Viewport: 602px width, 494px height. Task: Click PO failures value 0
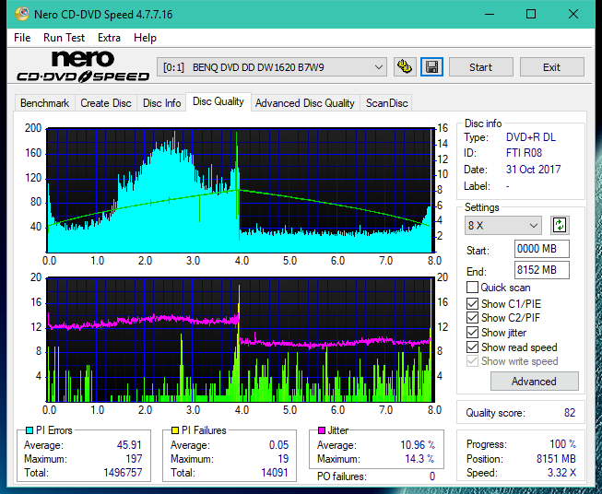(x=432, y=476)
